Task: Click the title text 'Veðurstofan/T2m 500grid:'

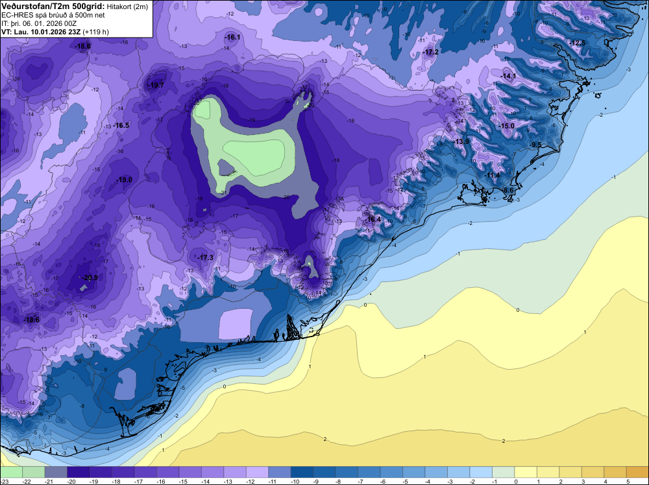Action: click(53, 6)
